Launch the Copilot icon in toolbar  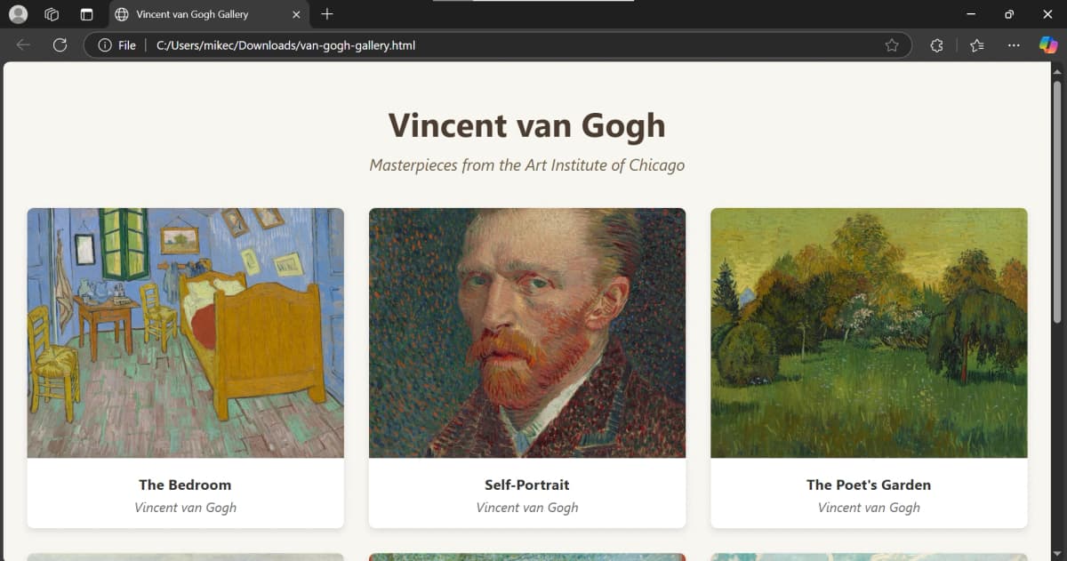coord(1048,45)
